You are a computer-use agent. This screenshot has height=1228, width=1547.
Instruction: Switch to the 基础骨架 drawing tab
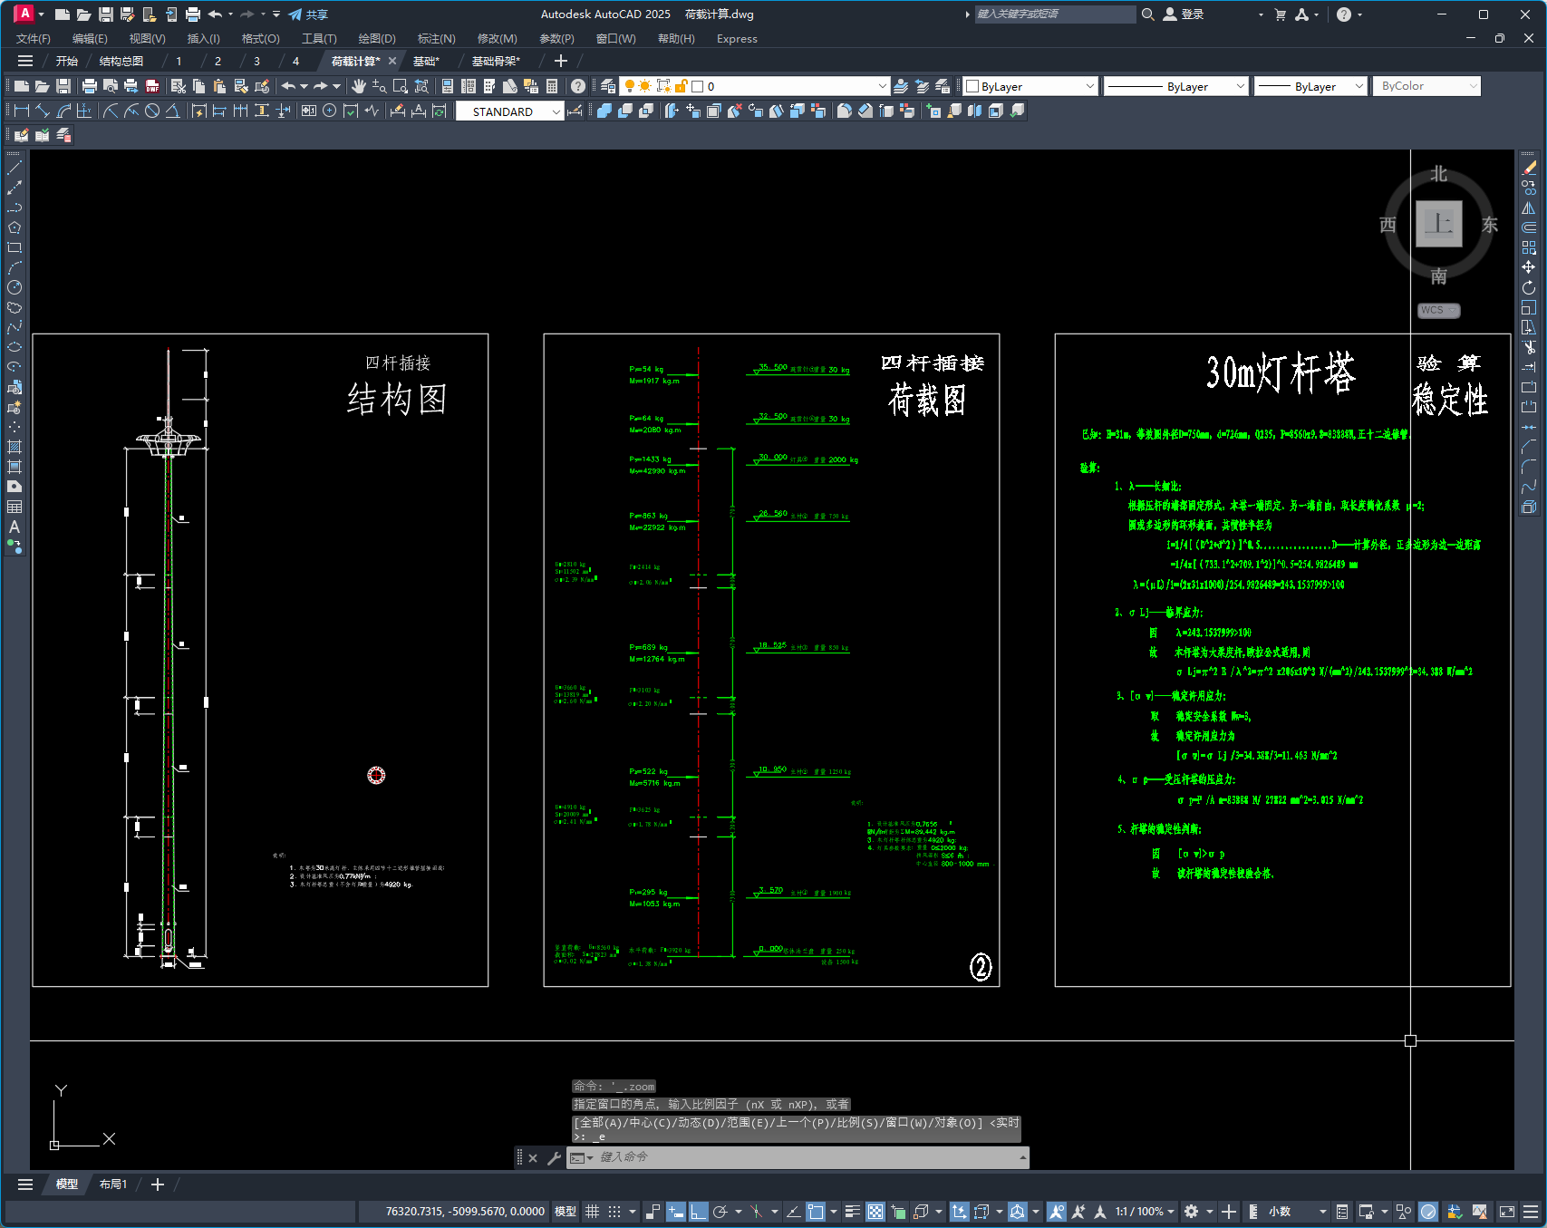496,61
